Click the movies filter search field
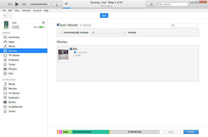 pos(184,25)
